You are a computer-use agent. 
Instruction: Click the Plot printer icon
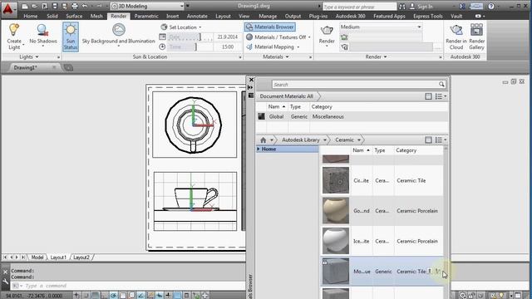point(75,6)
